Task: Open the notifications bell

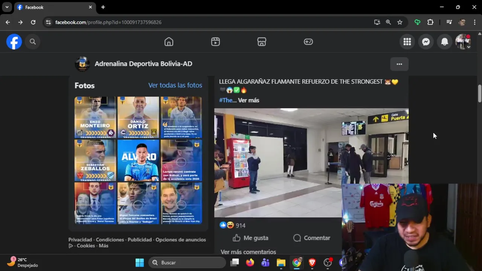Action: [445, 42]
